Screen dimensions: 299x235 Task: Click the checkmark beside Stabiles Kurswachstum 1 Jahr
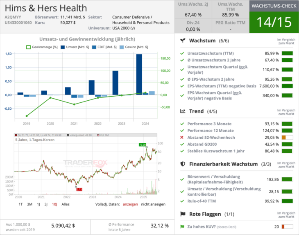[x=182, y=151]
